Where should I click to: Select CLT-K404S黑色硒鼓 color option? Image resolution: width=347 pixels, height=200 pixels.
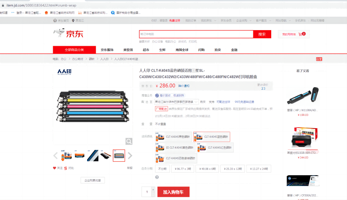point(173,137)
